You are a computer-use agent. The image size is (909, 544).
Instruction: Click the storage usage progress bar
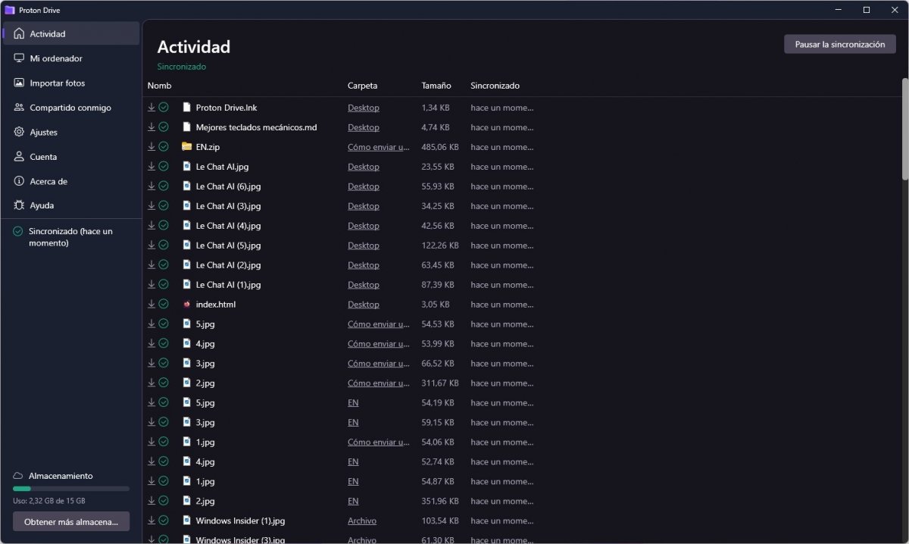coord(71,489)
